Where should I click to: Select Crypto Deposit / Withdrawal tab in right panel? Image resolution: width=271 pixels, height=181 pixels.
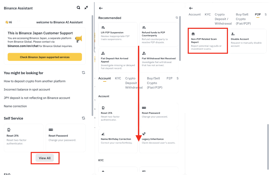tap(223, 19)
